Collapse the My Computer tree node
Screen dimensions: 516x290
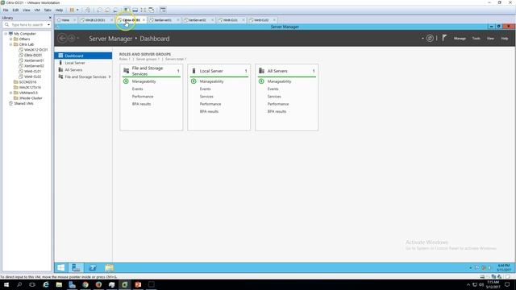coord(6,34)
